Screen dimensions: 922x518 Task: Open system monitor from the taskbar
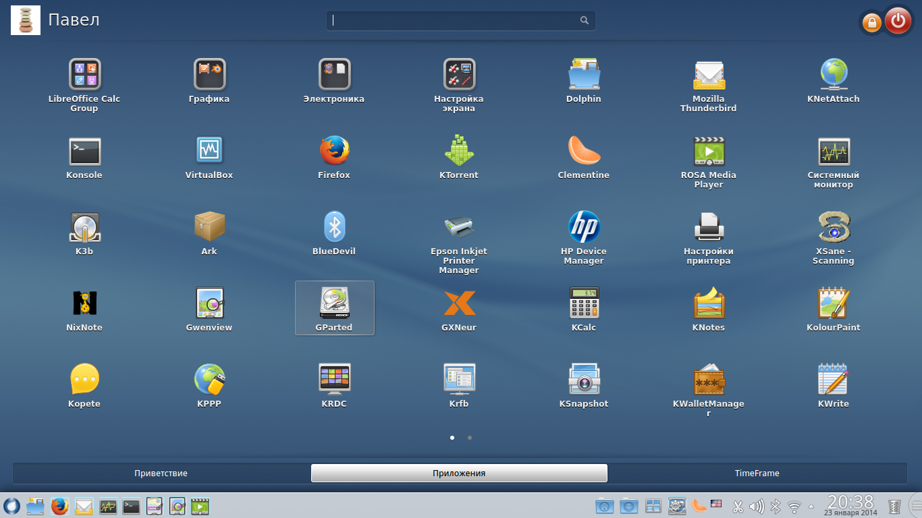(108, 506)
